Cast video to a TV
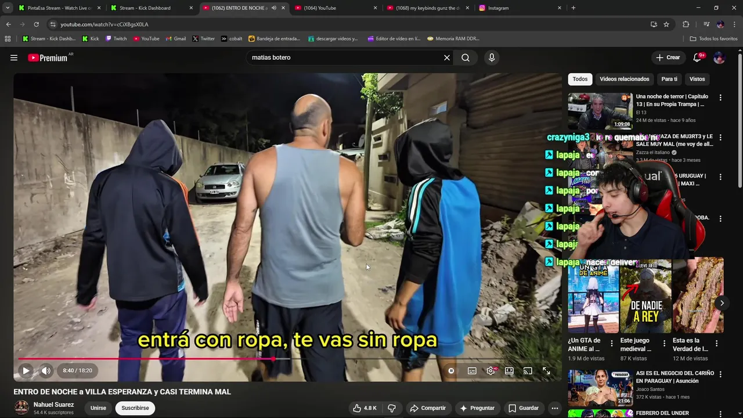 (528, 371)
